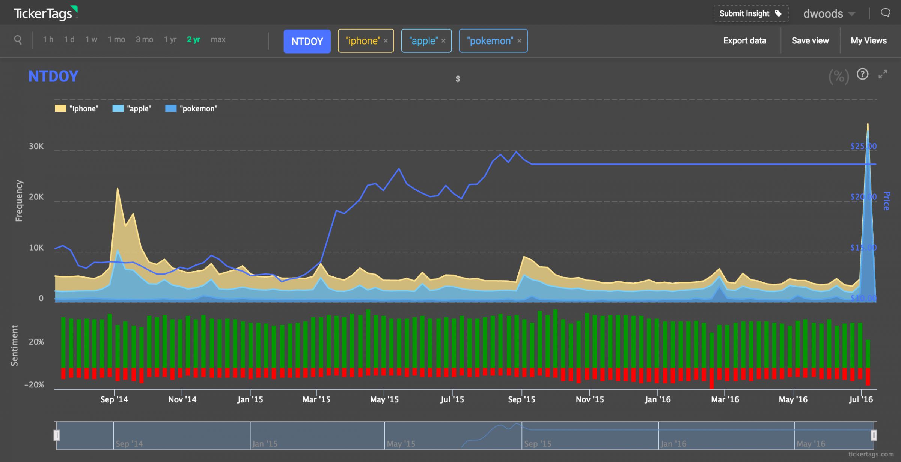
Task: Click the TickerTags logo
Action: [x=45, y=13]
